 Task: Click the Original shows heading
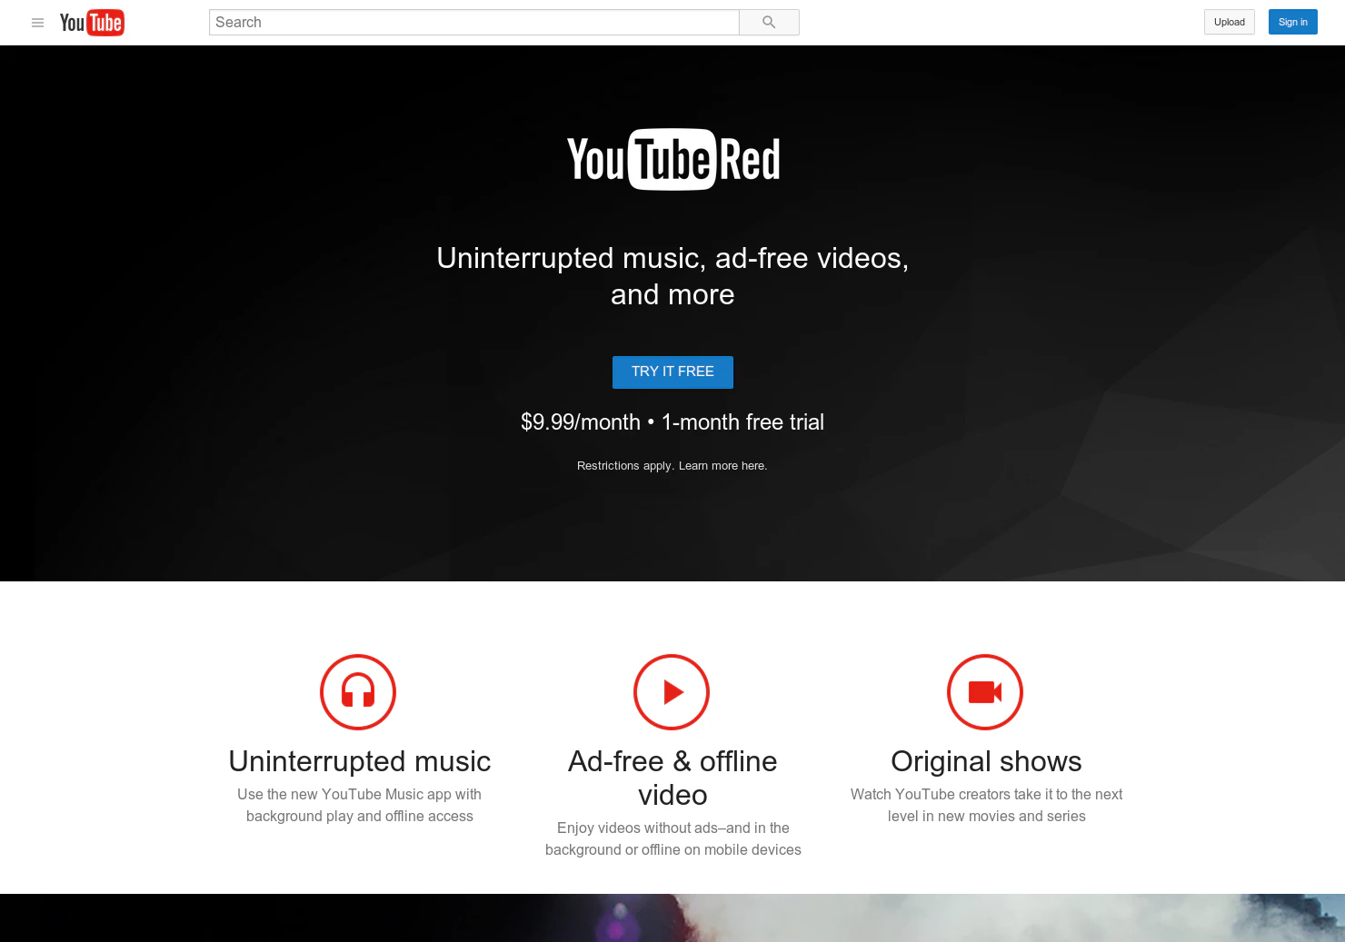click(x=986, y=761)
